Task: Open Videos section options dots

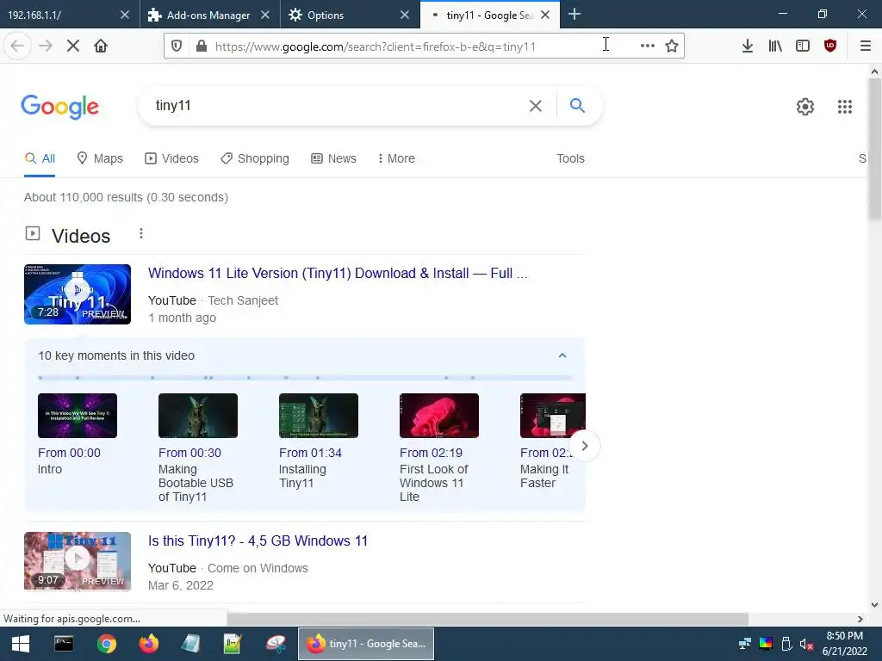Action: tap(141, 233)
